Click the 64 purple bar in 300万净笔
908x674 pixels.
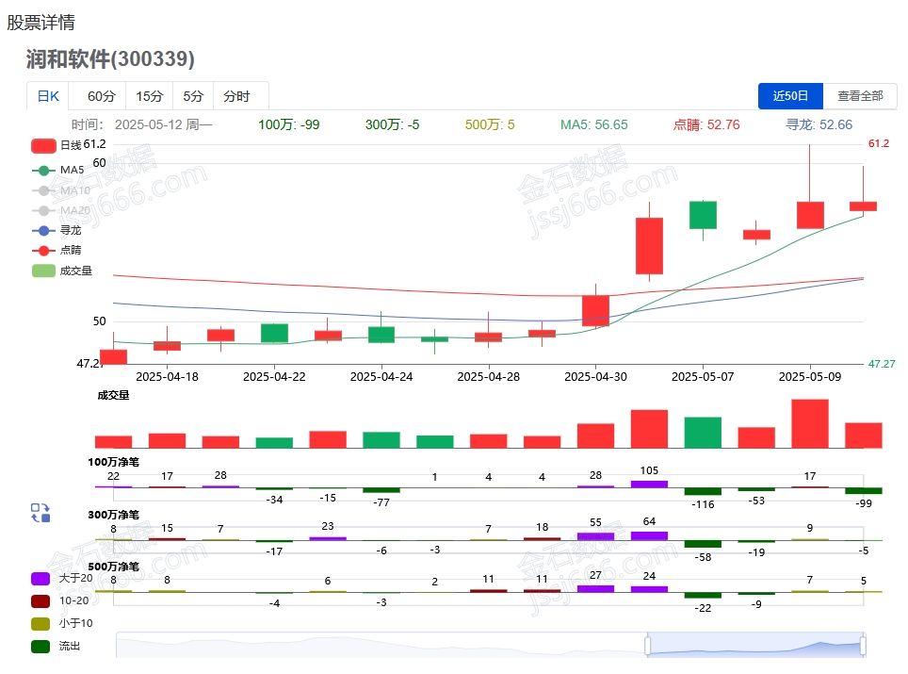click(649, 536)
